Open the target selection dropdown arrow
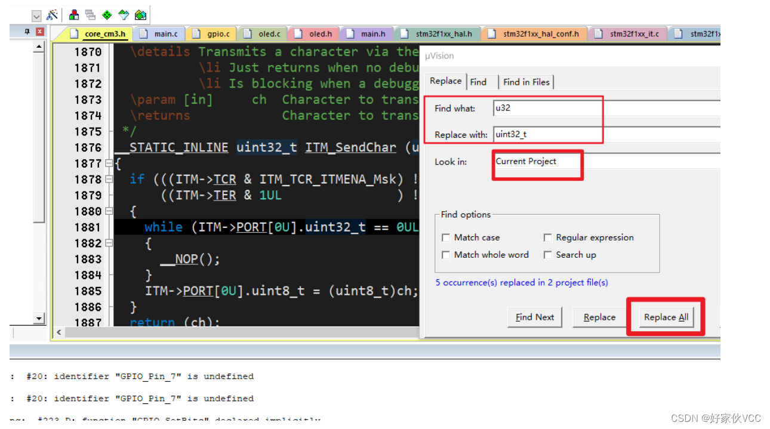The width and height of the screenshot is (770, 429). 36,15
